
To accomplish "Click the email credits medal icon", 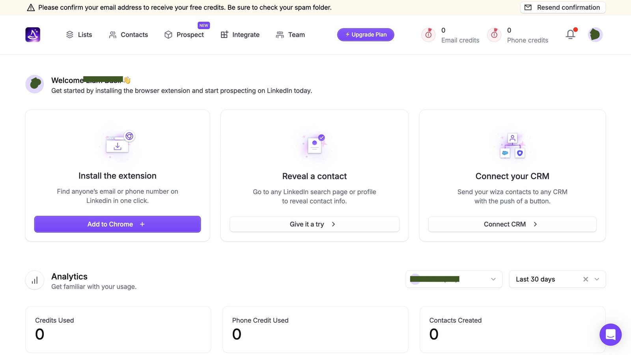I will [428, 35].
